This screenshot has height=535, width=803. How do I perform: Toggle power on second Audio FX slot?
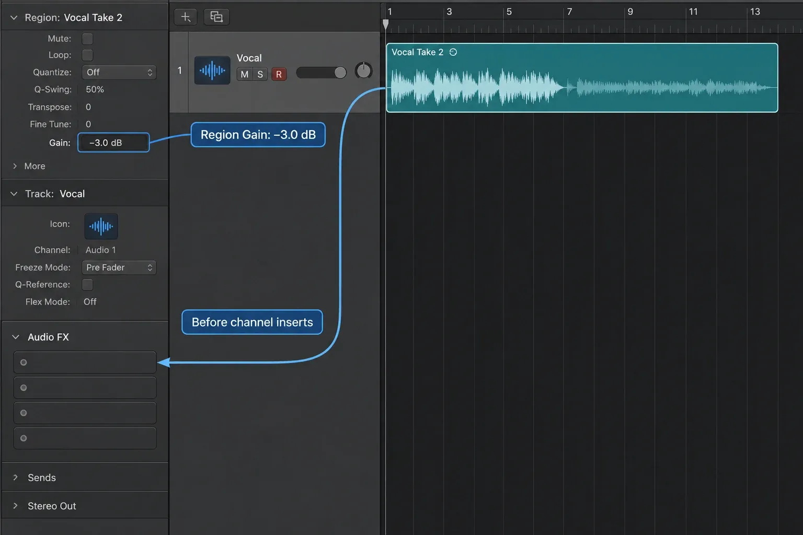24,388
